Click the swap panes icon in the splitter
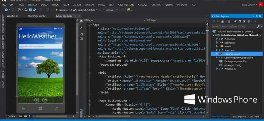Image resolution: width=264 pixels, height=121 pixels. coord(81,28)
